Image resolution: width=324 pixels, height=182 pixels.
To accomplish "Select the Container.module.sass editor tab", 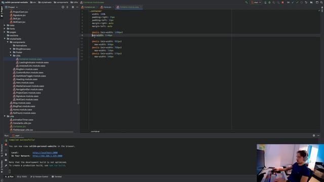I will 129,7.
